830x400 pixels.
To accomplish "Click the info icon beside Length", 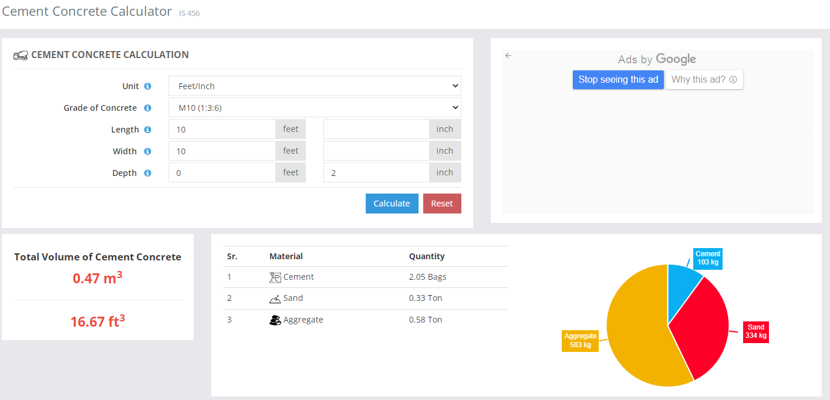I will tap(147, 130).
